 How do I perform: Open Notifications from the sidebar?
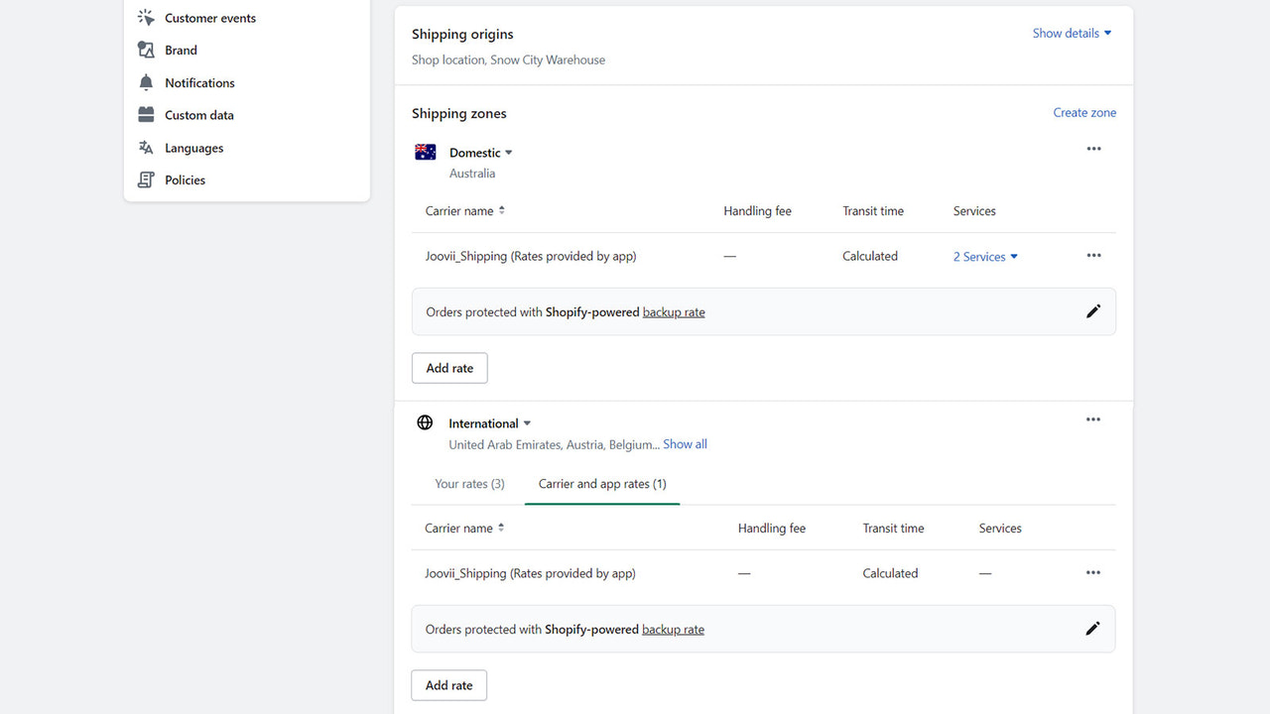pos(145,82)
